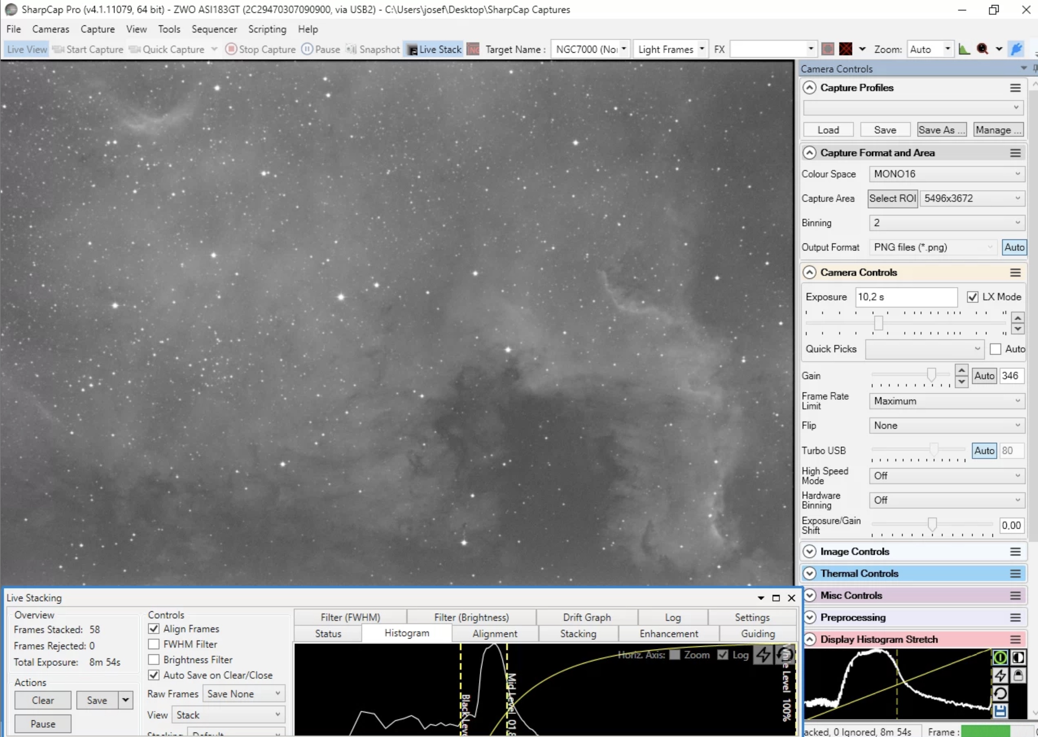Viewport: 1038px width, 737px height.
Task: Click reset arrow icon in display stretch
Action: [x=1000, y=693]
